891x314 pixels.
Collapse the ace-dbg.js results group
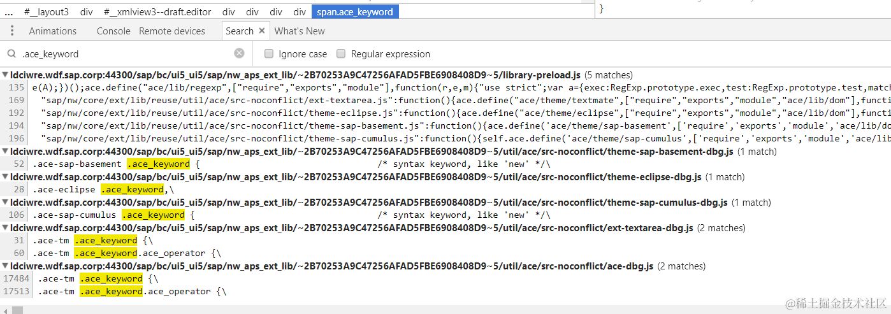5,266
